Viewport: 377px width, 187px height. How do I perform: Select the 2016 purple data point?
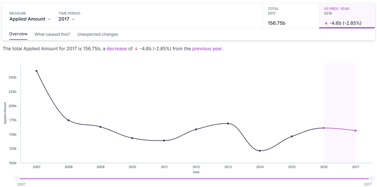coord(324,128)
